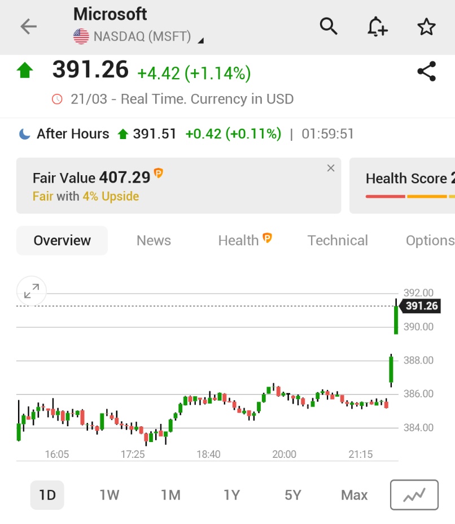Show the Max chart range
This screenshot has height=524, width=455.
(x=354, y=495)
